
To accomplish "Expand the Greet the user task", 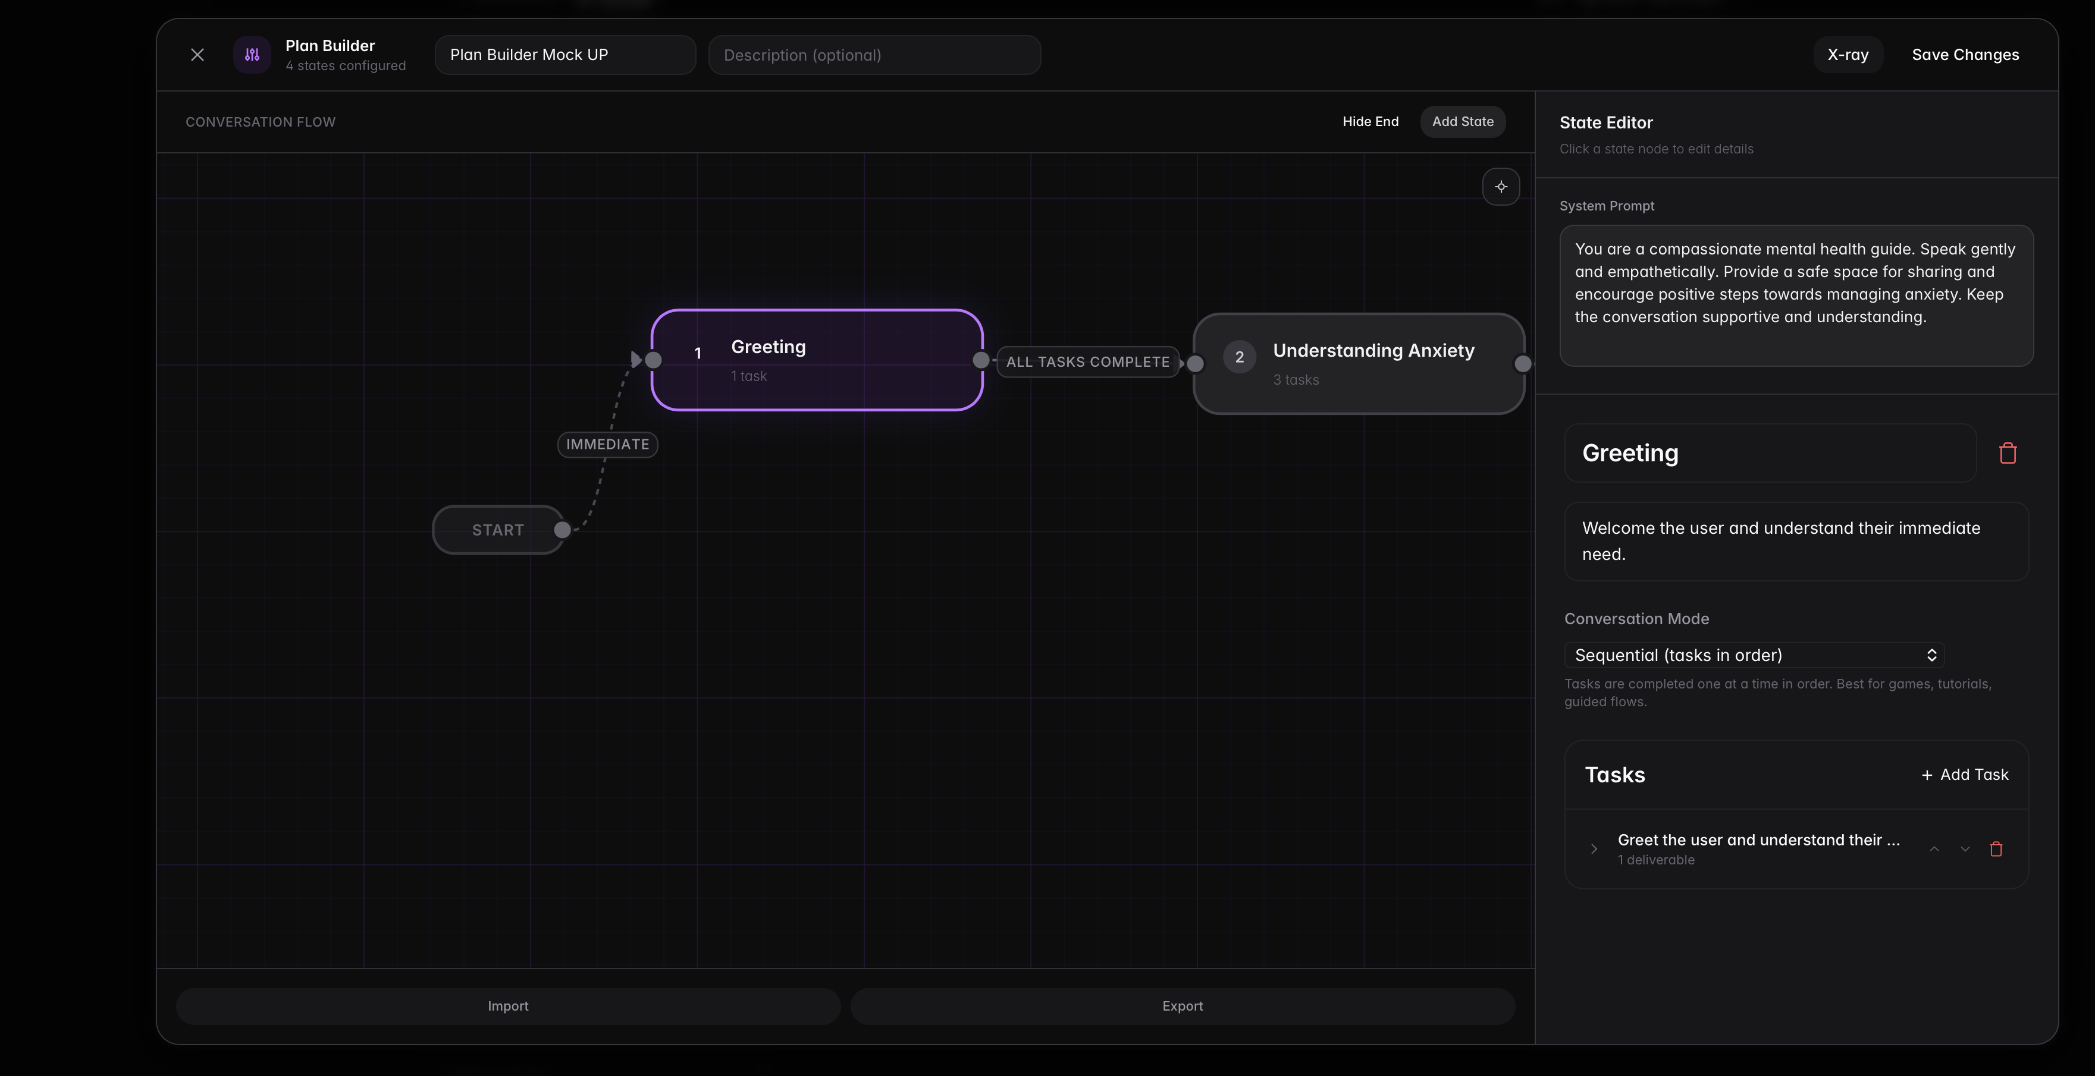I will [x=1593, y=848].
